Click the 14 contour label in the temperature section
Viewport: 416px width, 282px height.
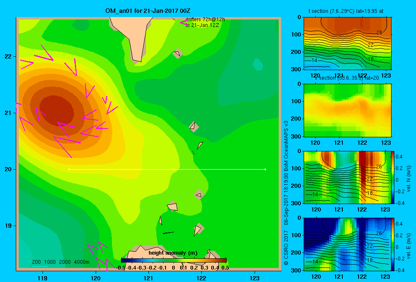(314, 60)
